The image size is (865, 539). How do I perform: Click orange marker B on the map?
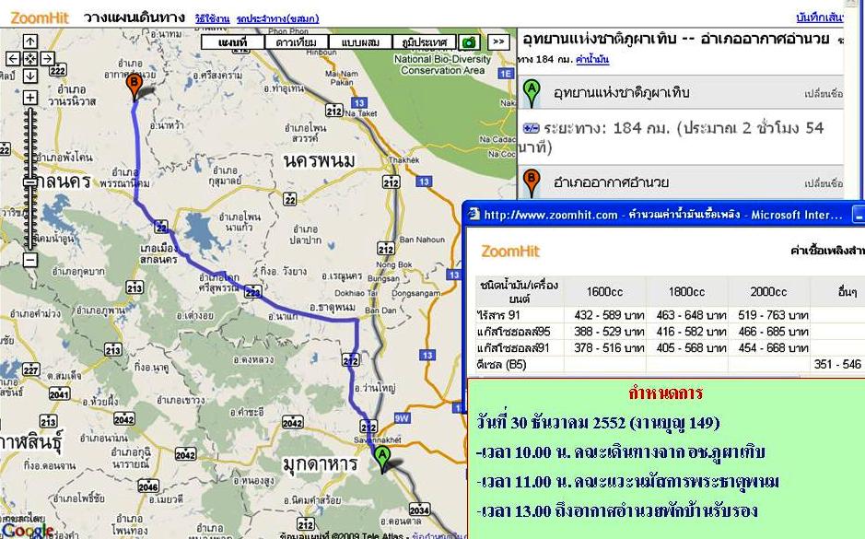click(x=134, y=86)
